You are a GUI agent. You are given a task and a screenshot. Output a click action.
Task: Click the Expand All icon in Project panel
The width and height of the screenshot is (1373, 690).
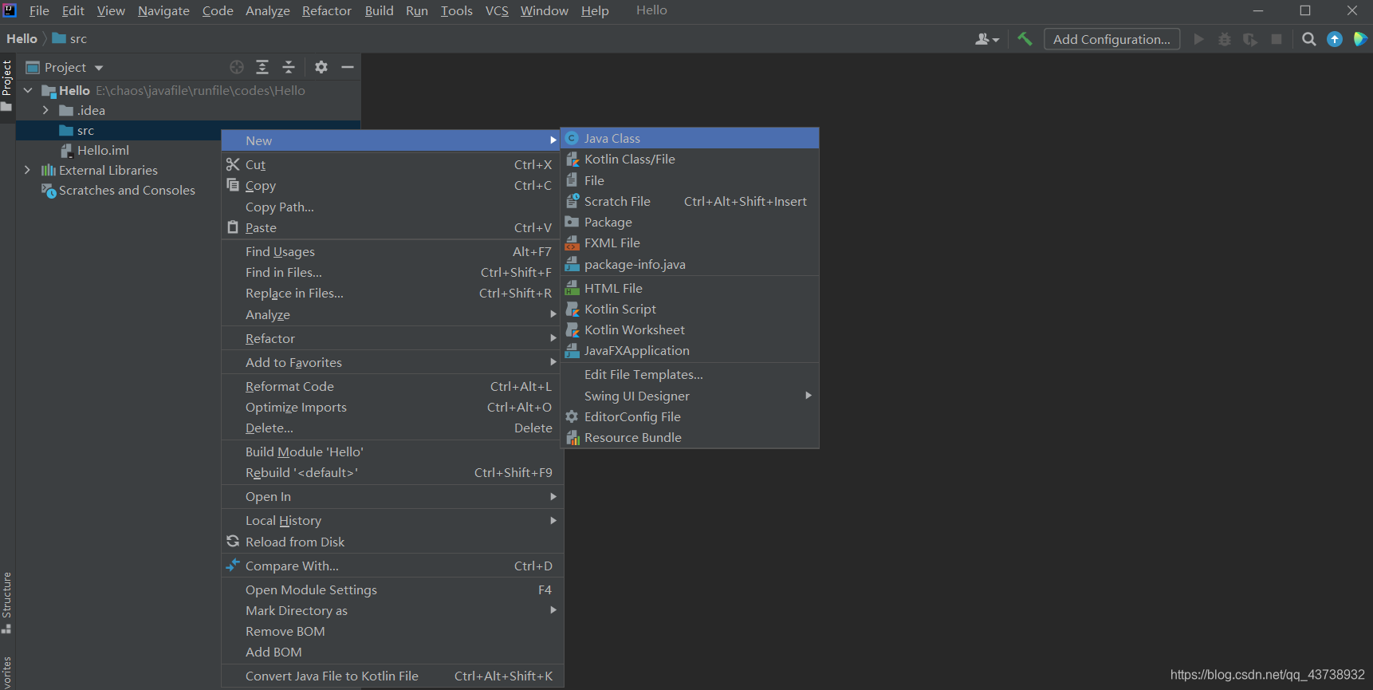pyautogui.click(x=262, y=67)
